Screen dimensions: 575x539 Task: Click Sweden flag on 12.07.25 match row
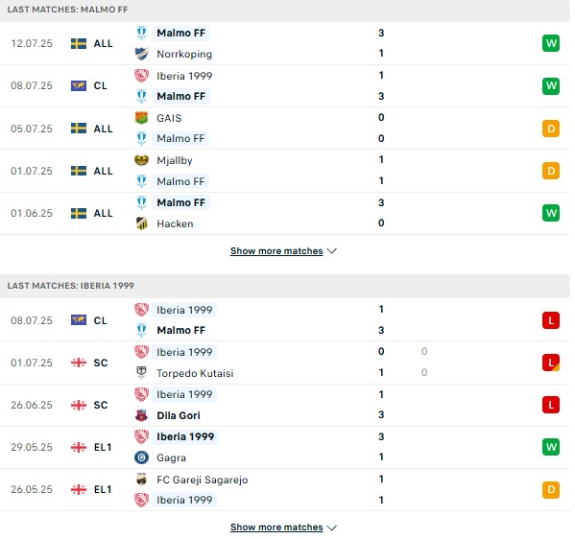tap(79, 43)
